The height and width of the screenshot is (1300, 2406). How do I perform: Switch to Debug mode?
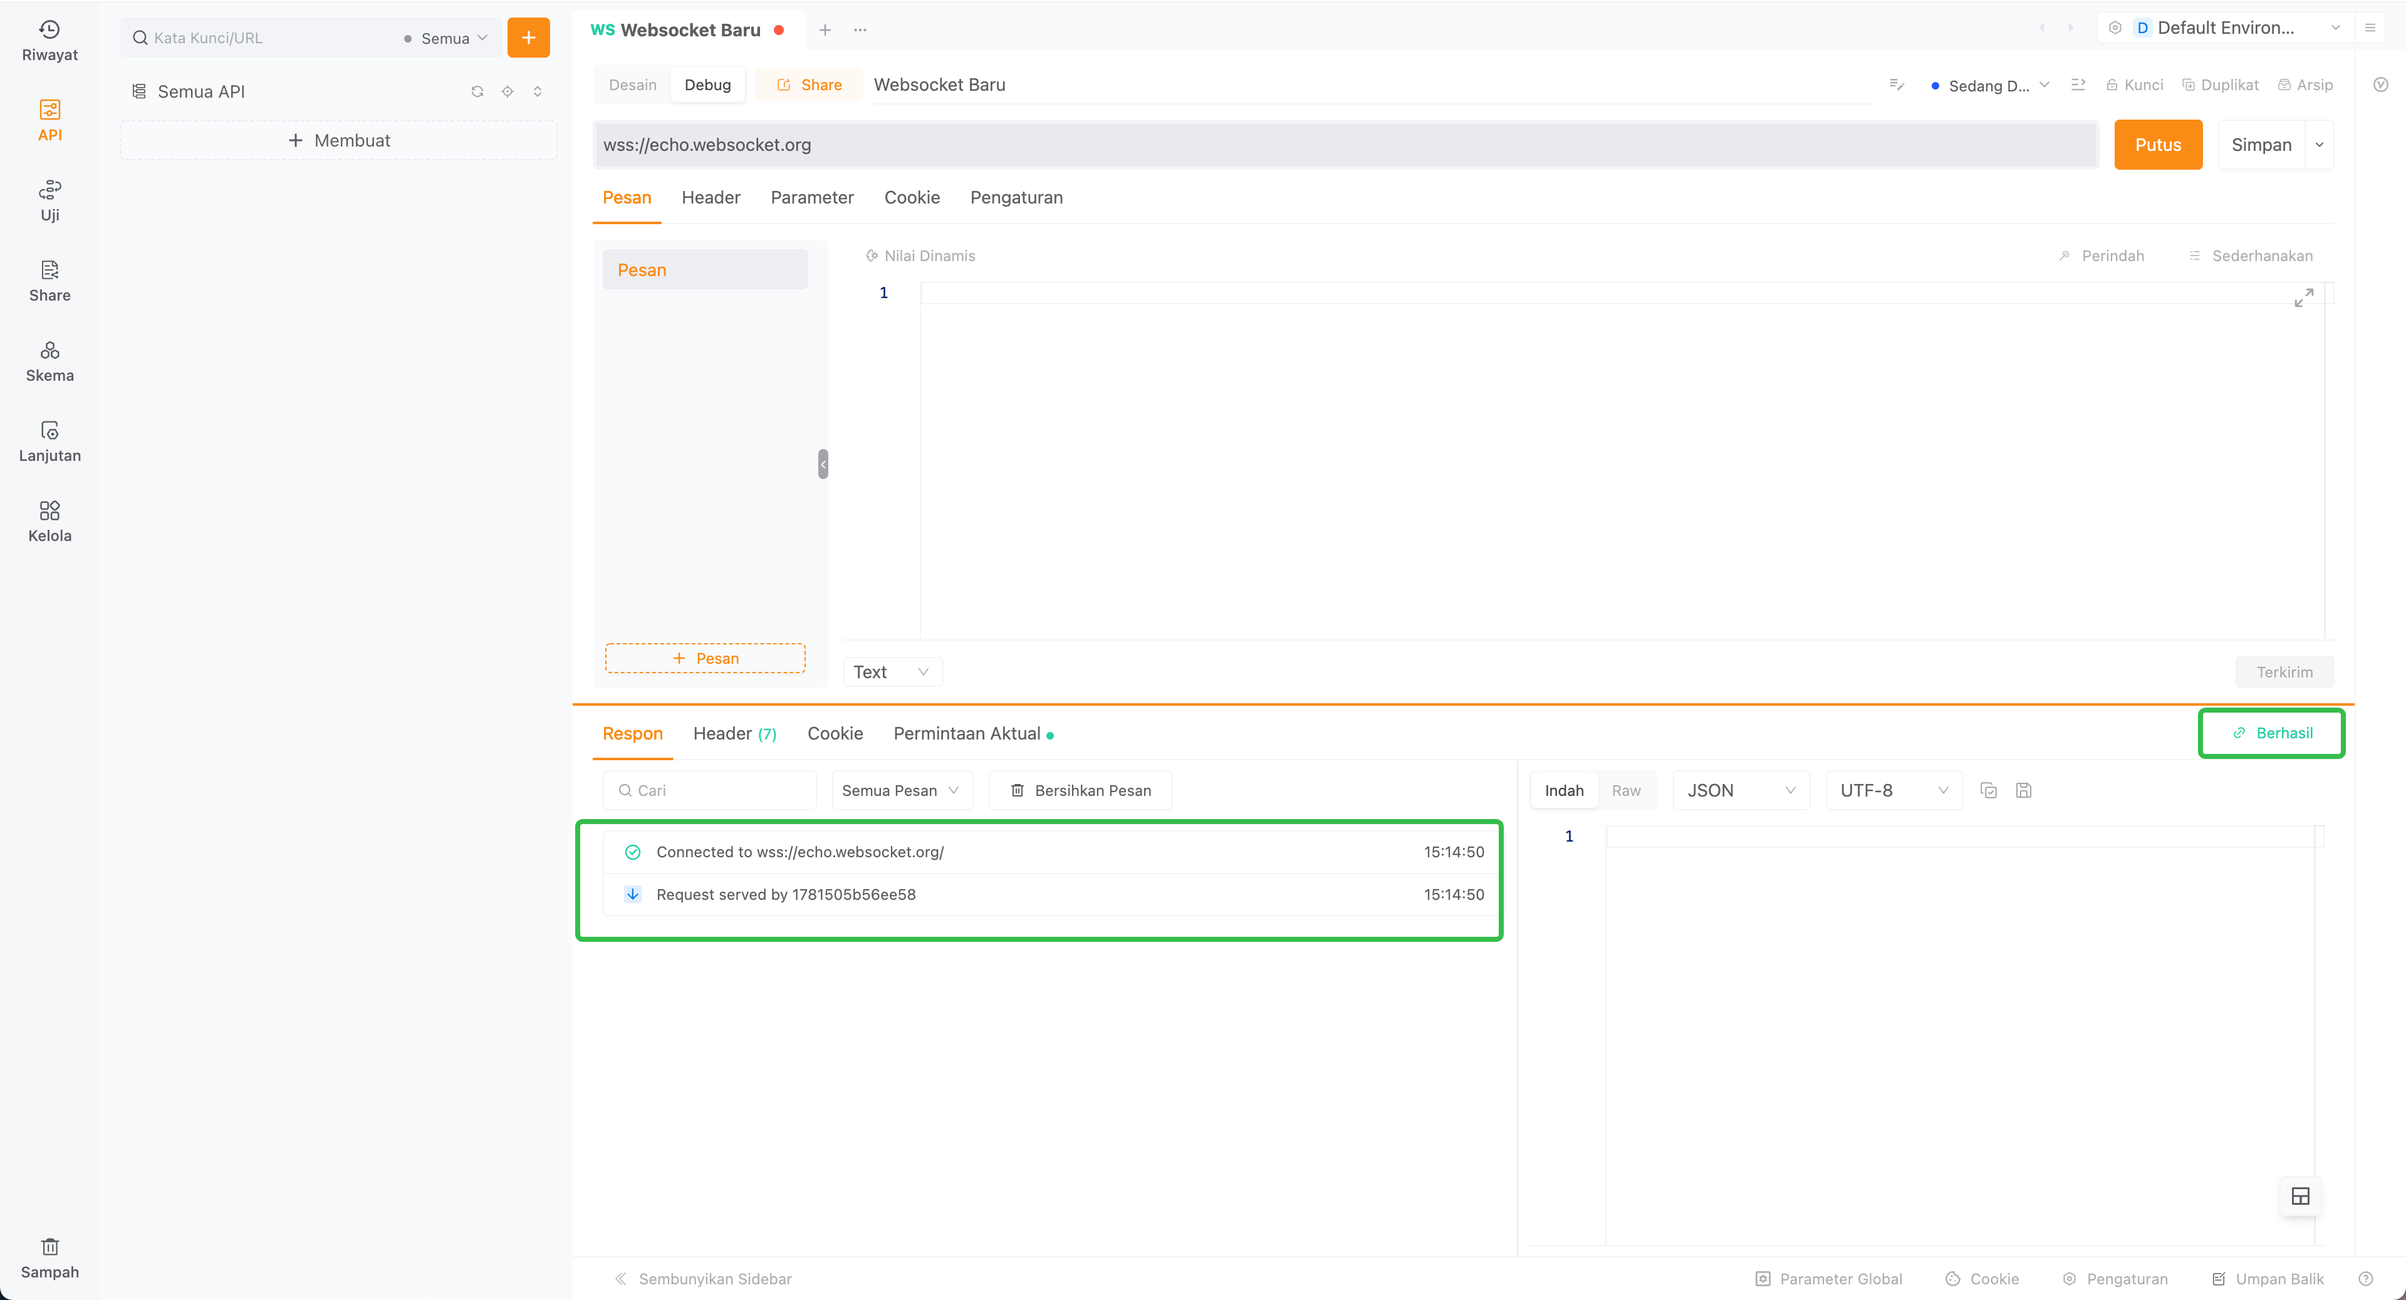707,85
